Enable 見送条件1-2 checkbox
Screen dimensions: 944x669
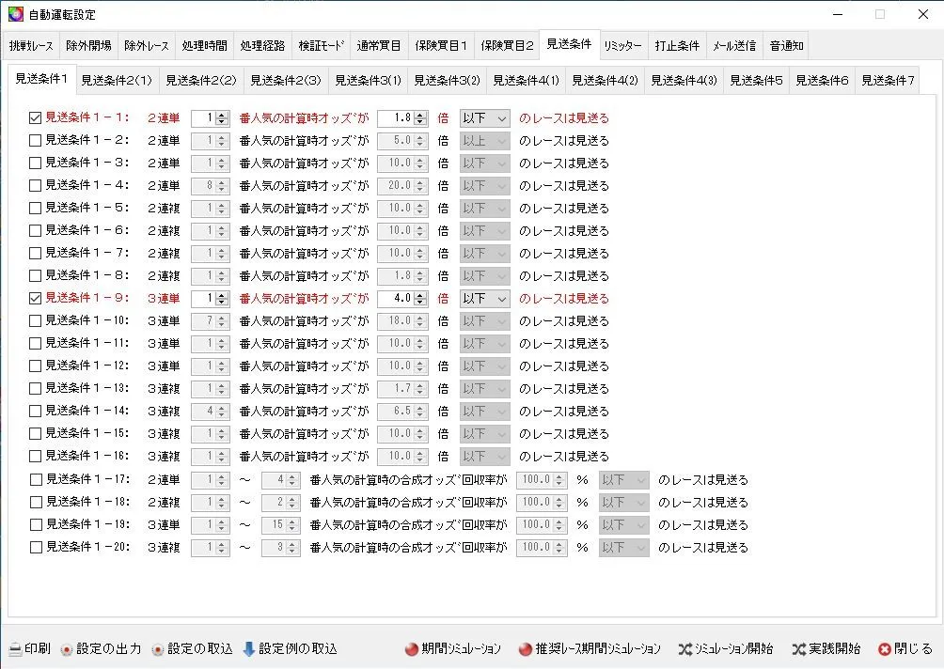pyautogui.click(x=36, y=140)
